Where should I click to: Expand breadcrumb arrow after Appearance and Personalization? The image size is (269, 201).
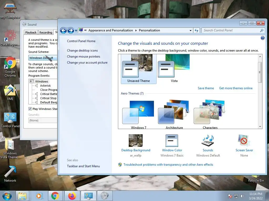tap(136, 30)
